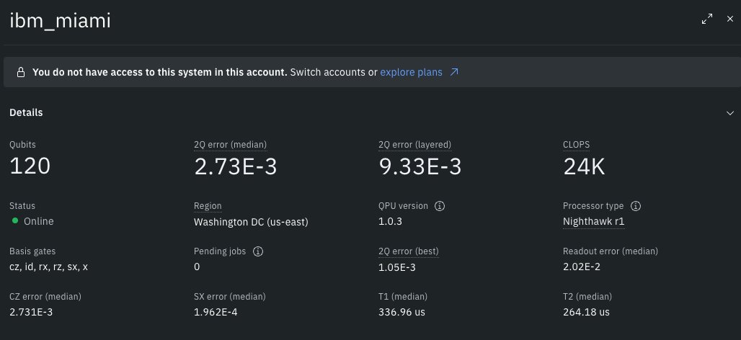Close the ibm_miami details panel
Screen dimensions: 741x340
pos(730,19)
